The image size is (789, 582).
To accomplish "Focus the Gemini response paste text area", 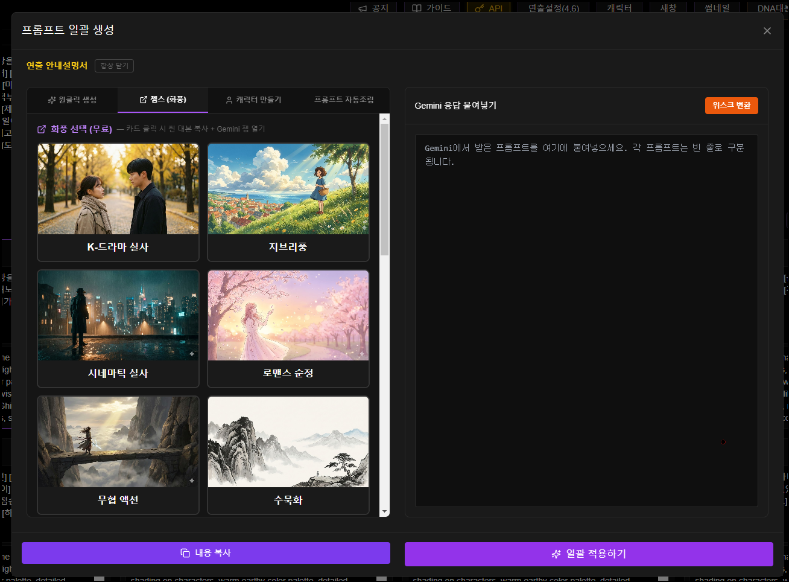I will pyautogui.click(x=586, y=320).
